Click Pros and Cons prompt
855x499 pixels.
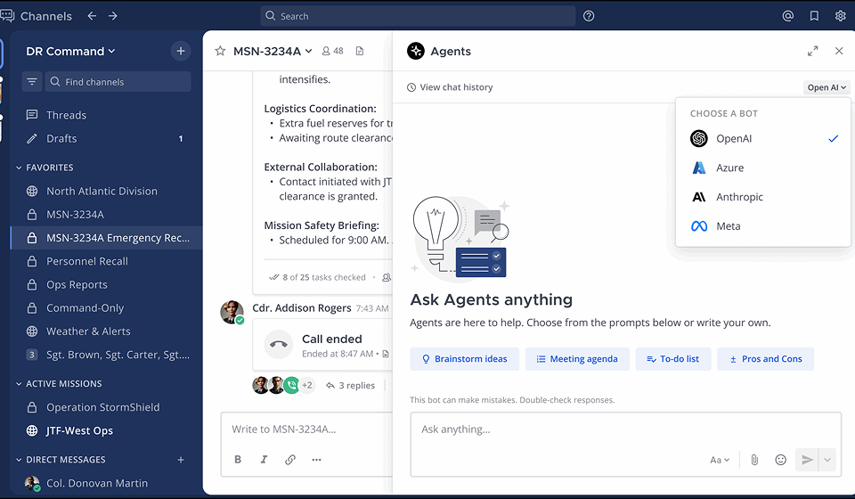pos(765,359)
